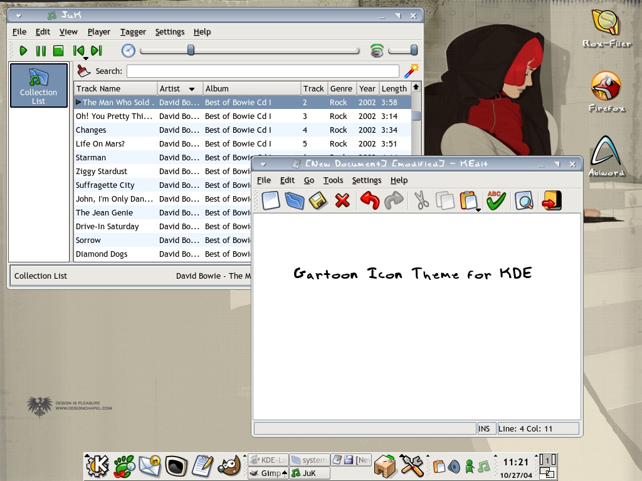Sort by the Year column header
642x481 pixels.
(x=367, y=88)
